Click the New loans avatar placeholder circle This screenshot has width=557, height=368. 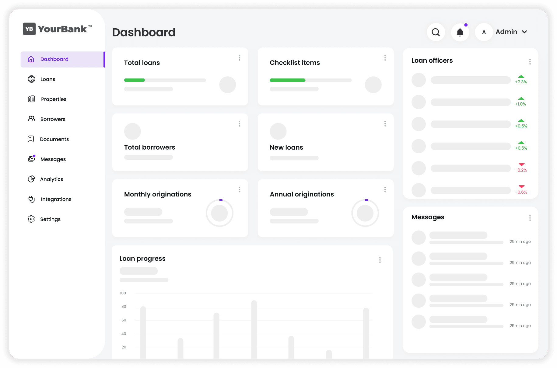278,131
